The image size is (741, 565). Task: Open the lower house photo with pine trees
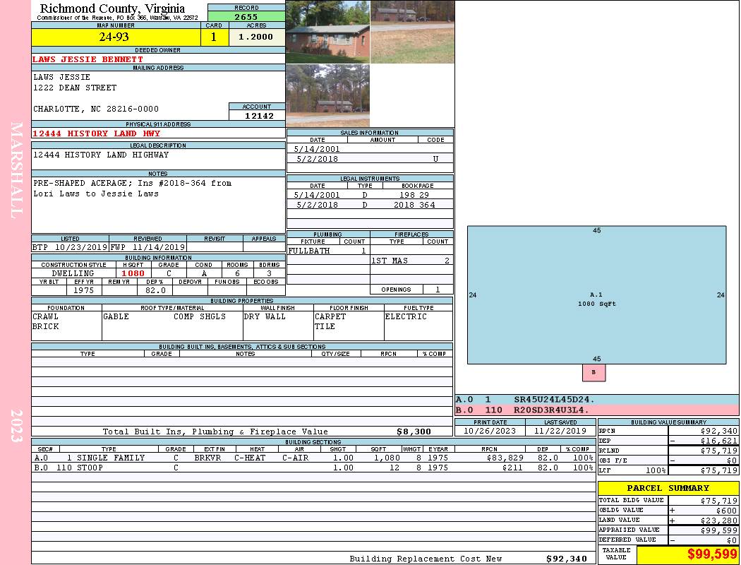[x=327, y=95]
